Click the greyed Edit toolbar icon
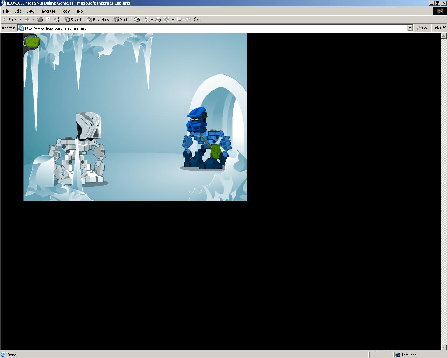Viewport: 448px width, 358px height. 167,20
